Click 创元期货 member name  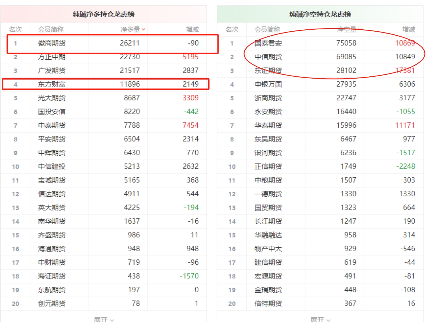(x=52, y=304)
